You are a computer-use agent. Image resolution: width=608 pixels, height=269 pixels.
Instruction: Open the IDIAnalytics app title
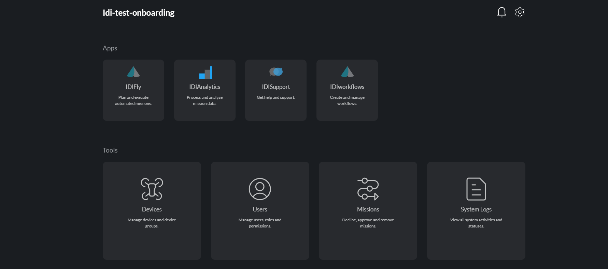tap(205, 87)
